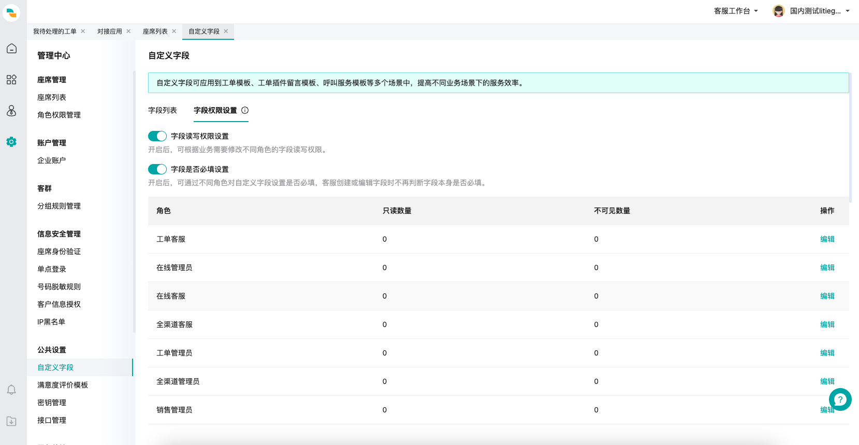This screenshot has width=859, height=445.
Task: Close the 对接应用 tab
Action: pyautogui.click(x=128, y=31)
